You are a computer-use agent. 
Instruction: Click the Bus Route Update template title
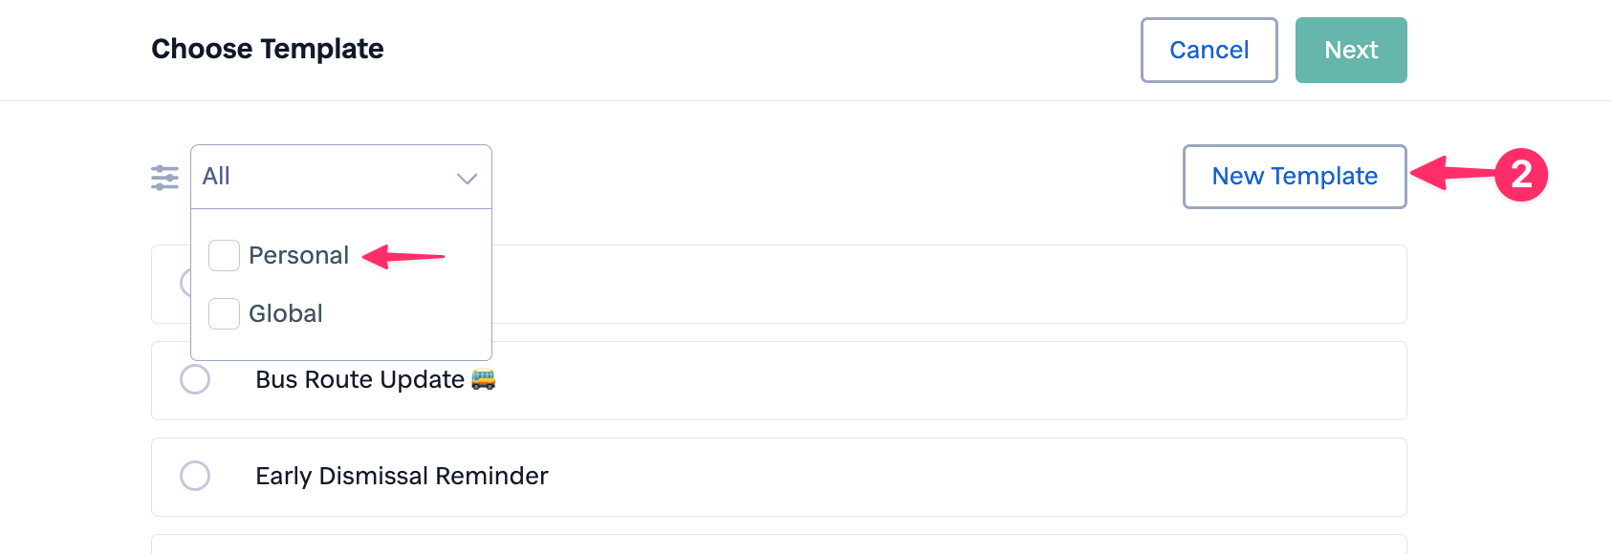coord(359,380)
